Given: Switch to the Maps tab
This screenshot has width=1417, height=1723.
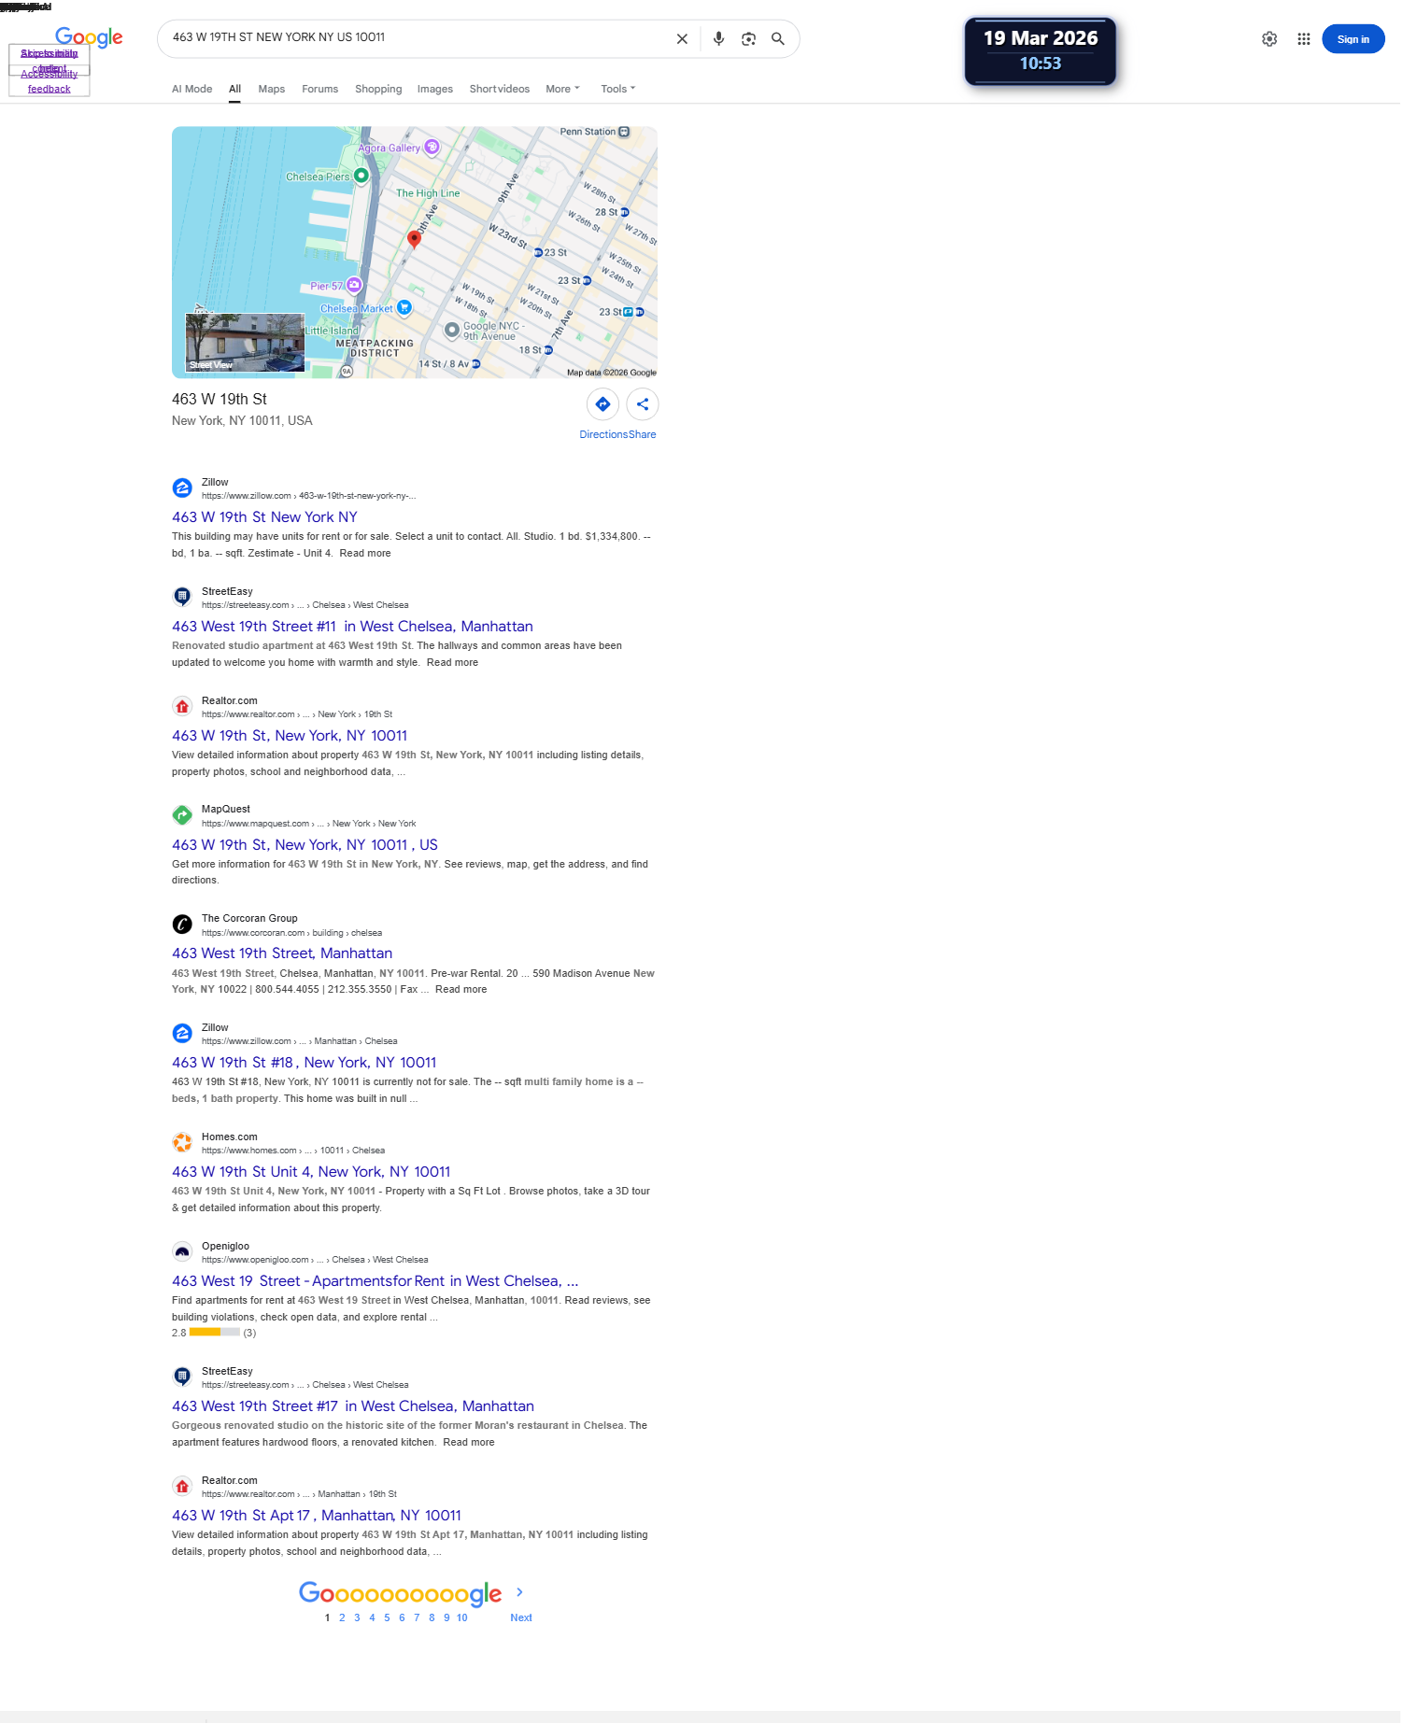Looking at the screenshot, I should pyautogui.click(x=272, y=89).
